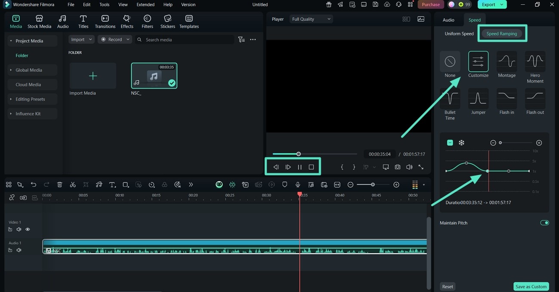Image resolution: width=559 pixels, height=292 pixels.
Task: Open the File menu
Action: [71, 4]
